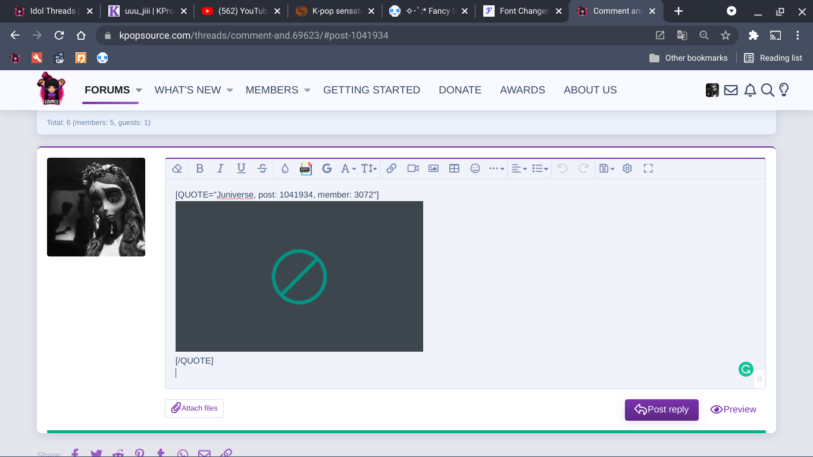This screenshot has height=457, width=813.
Task: Insert media with the video camera icon
Action: pos(413,168)
